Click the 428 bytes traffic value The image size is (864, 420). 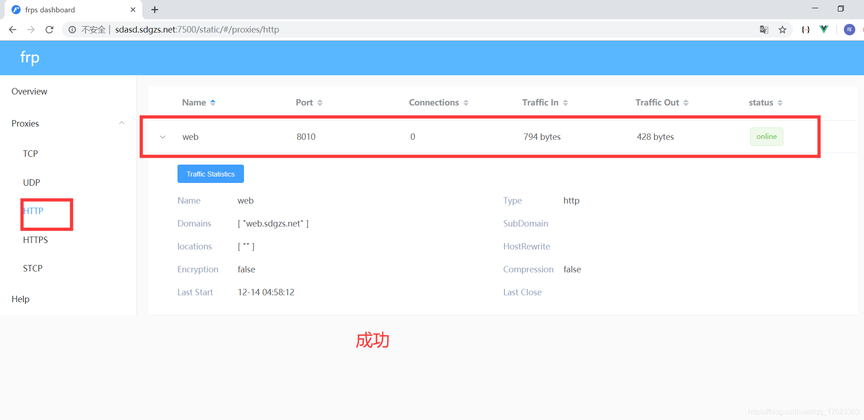pos(655,137)
